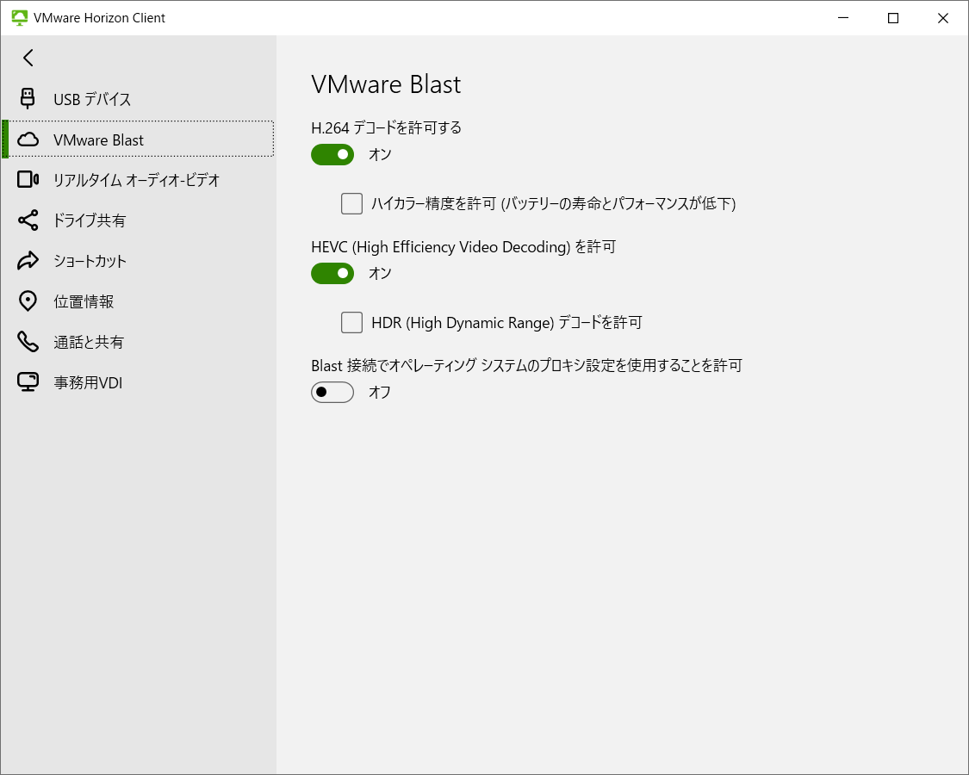Select the 事務用VDI monitor icon
This screenshot has width=969, height=775.
[27, 381]
